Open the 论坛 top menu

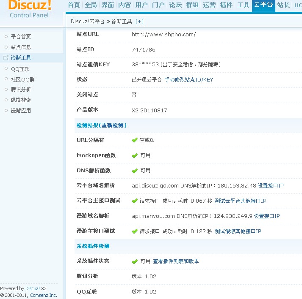point(175,5)
